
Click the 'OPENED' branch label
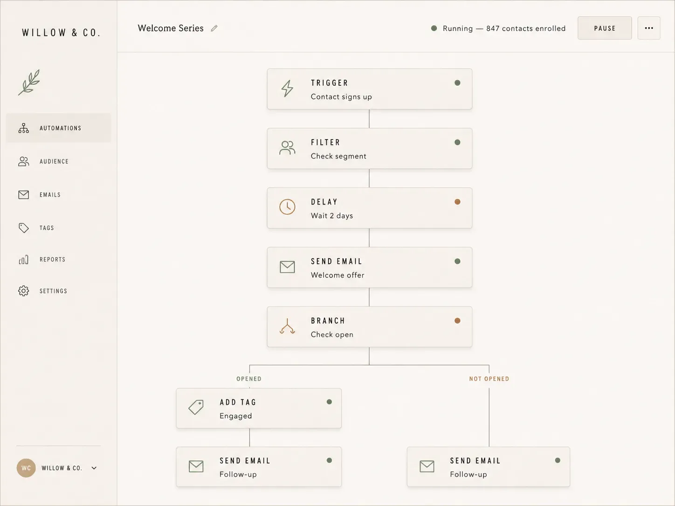point(249,379)
